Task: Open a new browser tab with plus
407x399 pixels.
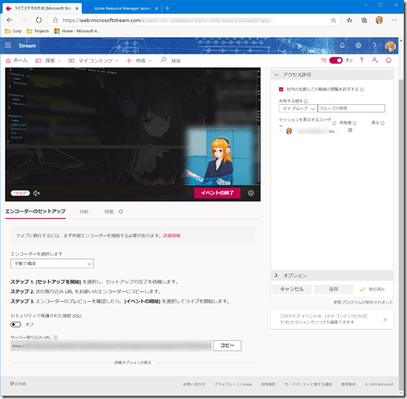Action: pos(168,8)
